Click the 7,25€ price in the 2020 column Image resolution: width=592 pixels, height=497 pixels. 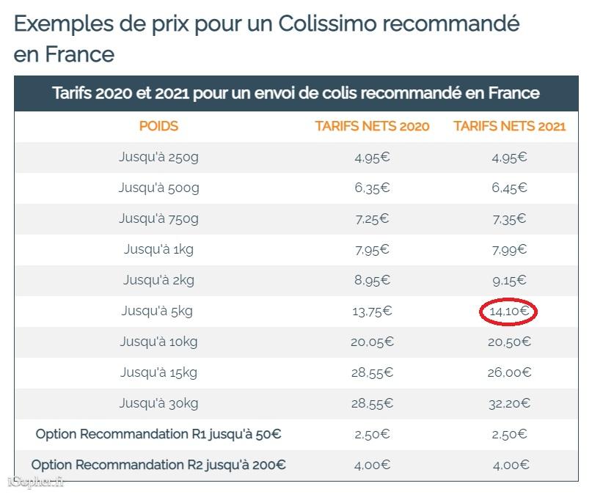(372, 218)
